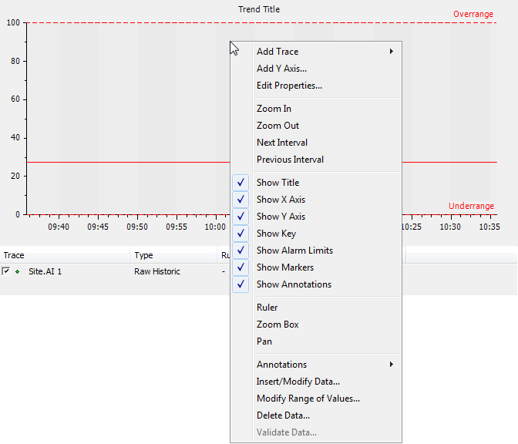Activate the Ruler tool
518x444 pixels.
coord(267,308)
